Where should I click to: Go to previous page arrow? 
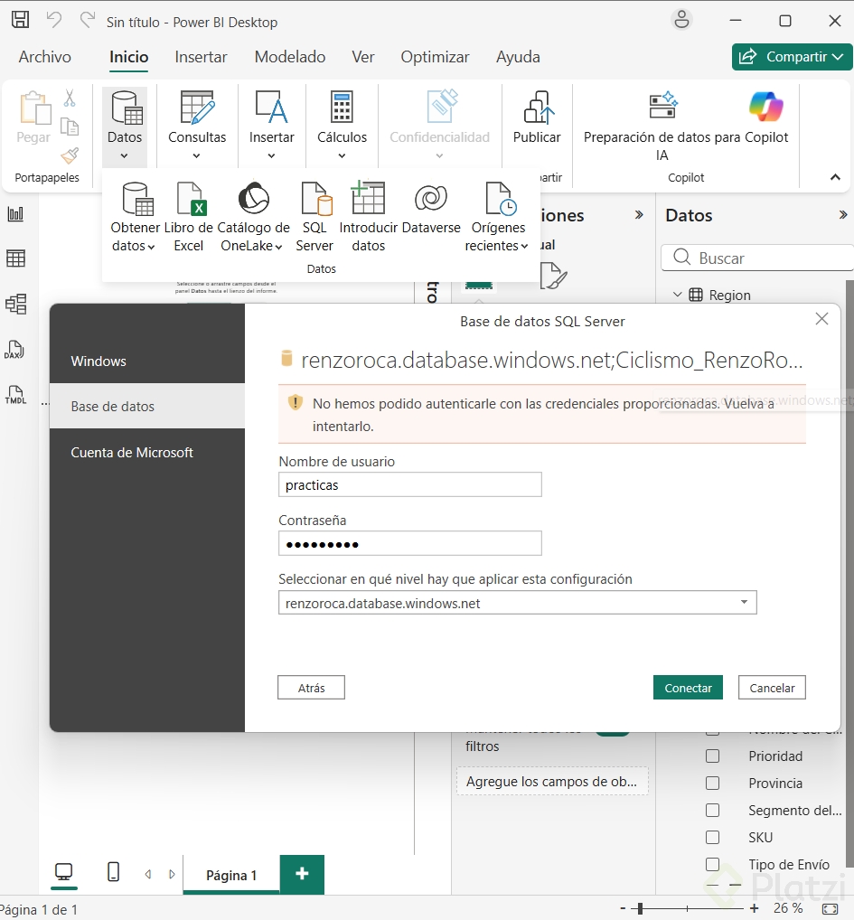pyautogui.click(x=148, y=874)
